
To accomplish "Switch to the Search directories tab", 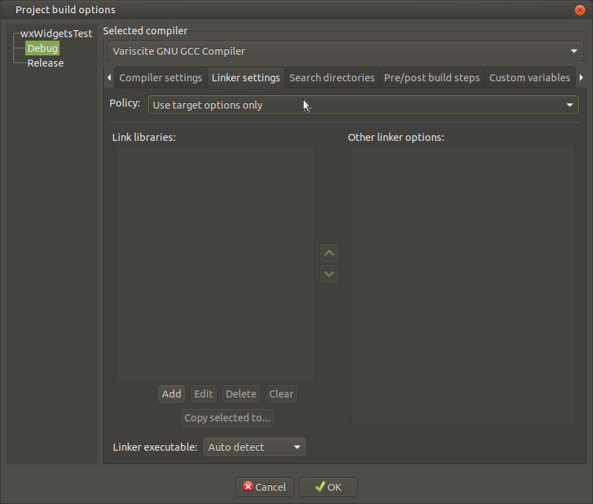I will pyautogui.click(x=332, y=78).
